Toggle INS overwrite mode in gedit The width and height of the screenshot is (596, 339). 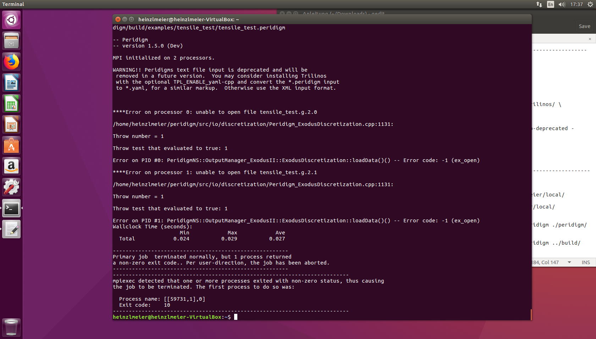click(586, 262)
